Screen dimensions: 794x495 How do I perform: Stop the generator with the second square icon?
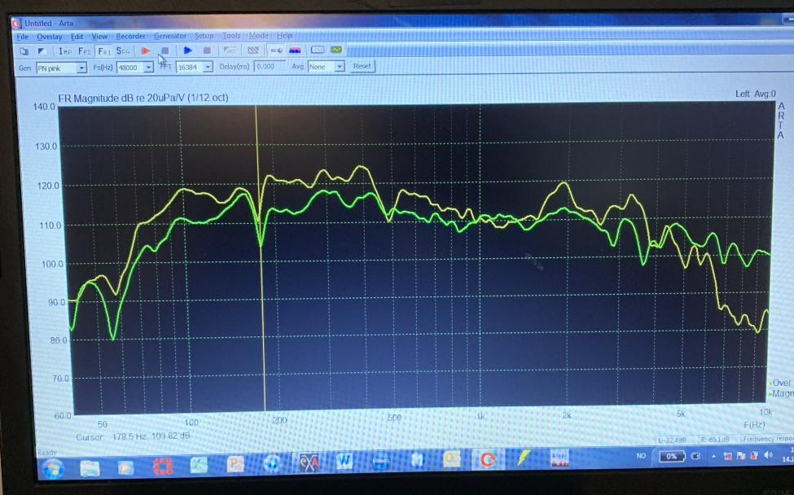(207, 50)
